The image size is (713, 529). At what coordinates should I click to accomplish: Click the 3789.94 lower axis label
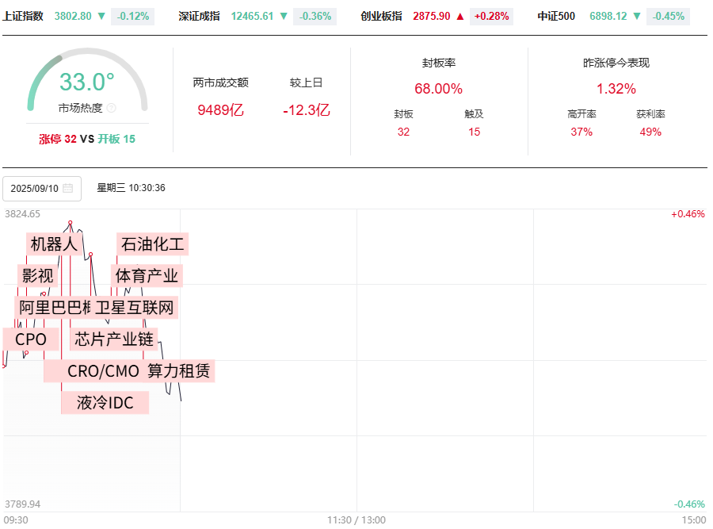(x=22, y=504)
